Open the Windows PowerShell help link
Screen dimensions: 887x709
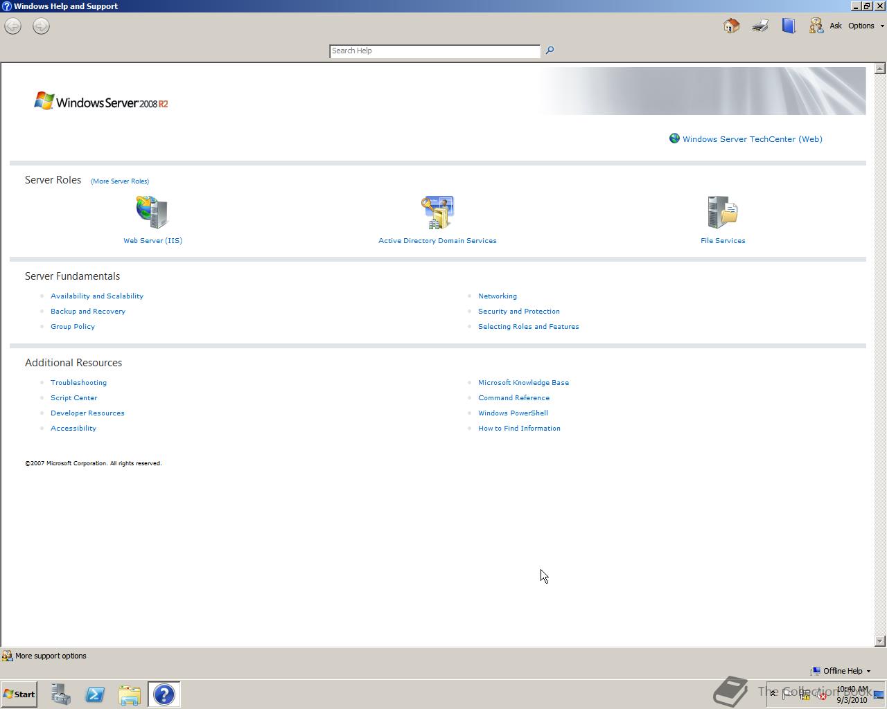(x=513, y=413)
